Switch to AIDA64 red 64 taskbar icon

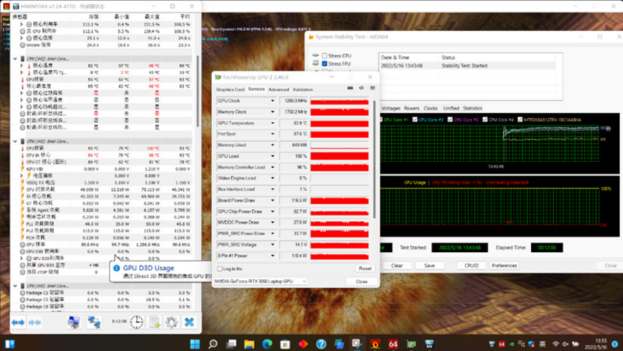pyautogui.click(x=393, y=343)
